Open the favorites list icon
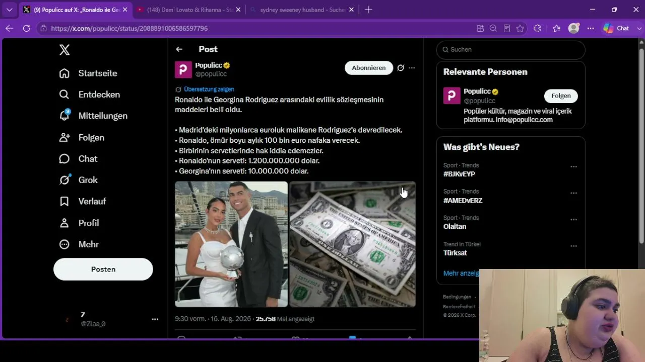This screenshot has width=645, height=362. coord(556,29)
